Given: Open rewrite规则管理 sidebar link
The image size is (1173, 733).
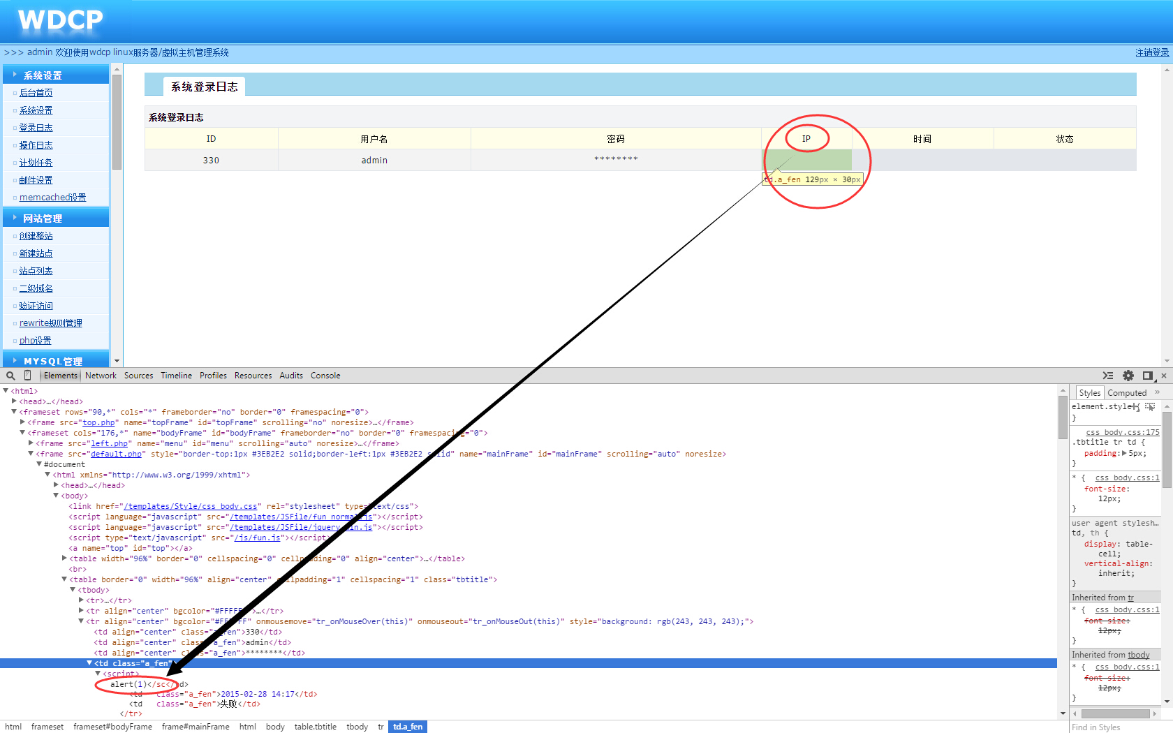Looking at the screenshot, I should [x=50, y=323].
